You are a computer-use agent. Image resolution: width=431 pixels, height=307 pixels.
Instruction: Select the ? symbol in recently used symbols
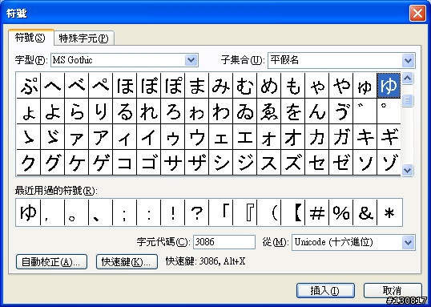[x=196, y=212]
